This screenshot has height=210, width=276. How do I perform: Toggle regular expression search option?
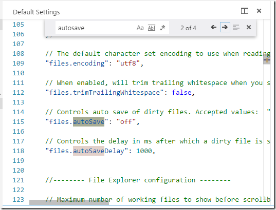click(163, 28)
